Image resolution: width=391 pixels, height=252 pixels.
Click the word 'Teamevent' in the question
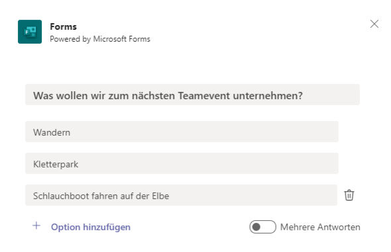203,96
